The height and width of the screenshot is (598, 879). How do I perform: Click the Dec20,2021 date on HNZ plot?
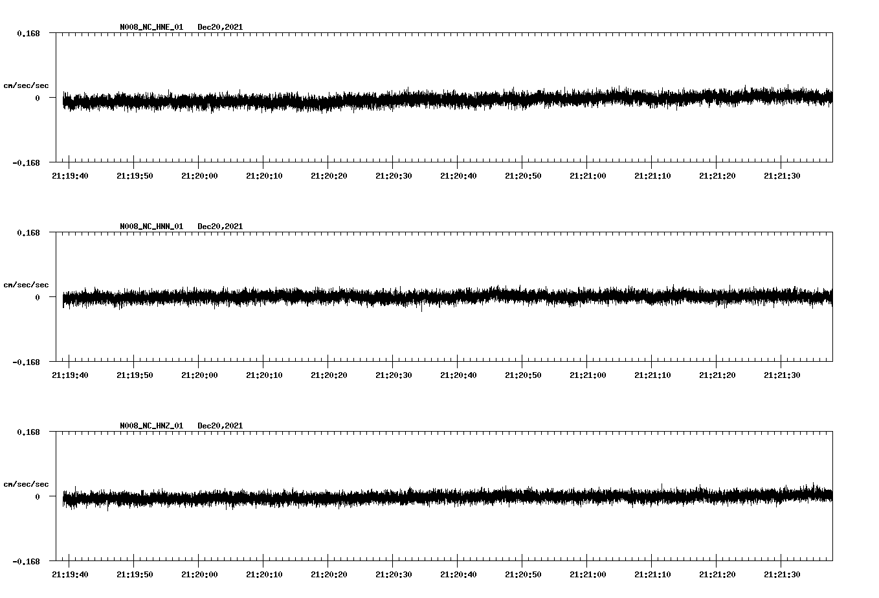click(220, 426)
